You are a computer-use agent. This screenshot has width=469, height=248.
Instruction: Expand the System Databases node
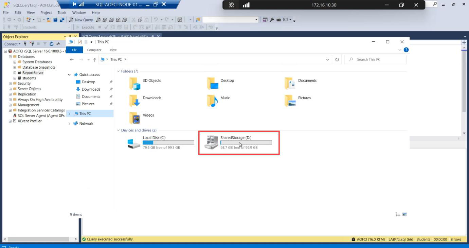coord(15,62)
